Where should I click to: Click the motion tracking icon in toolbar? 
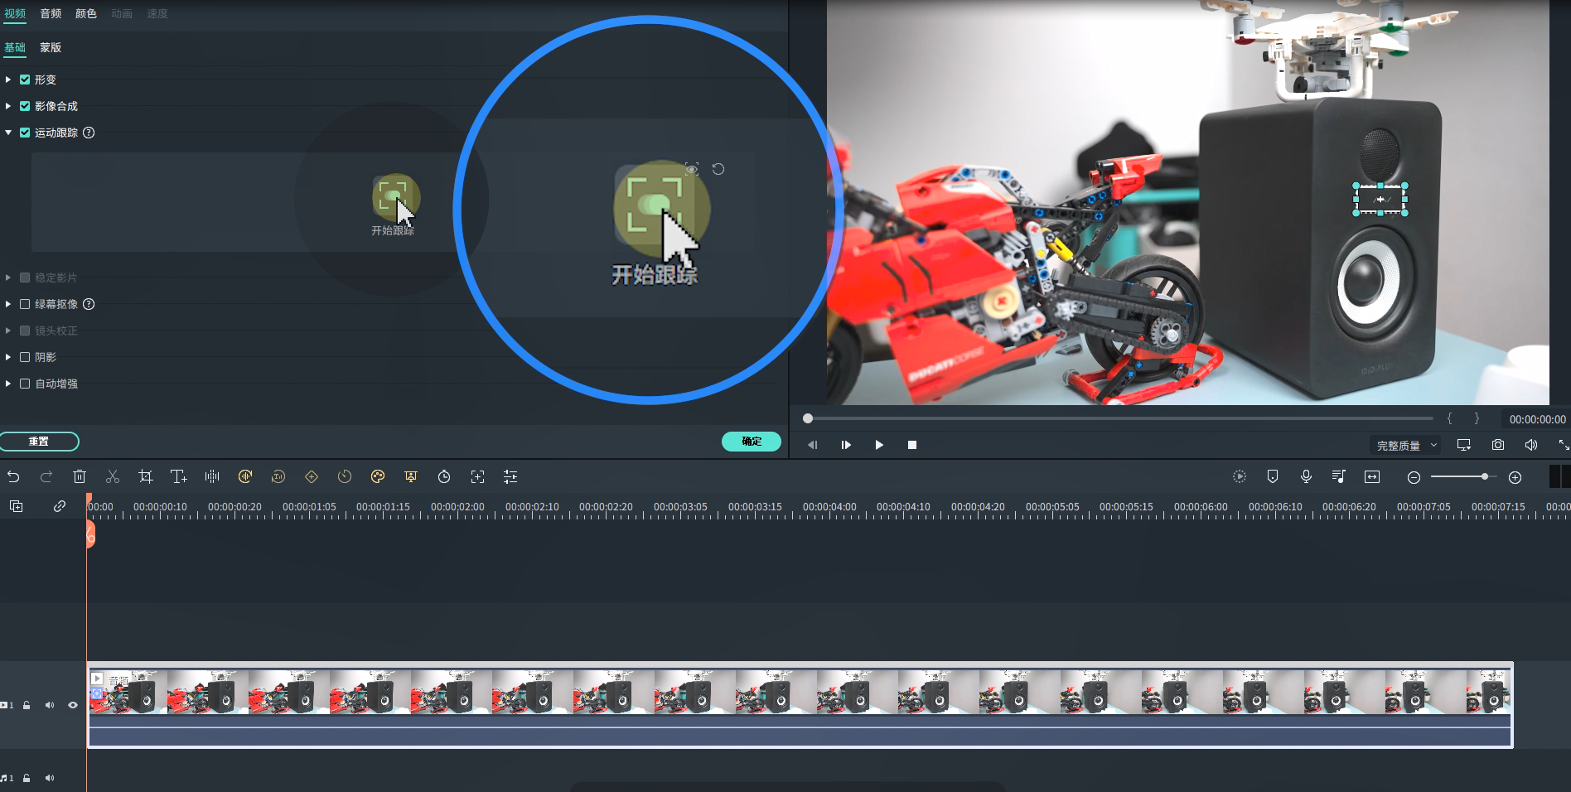point(477,476)
